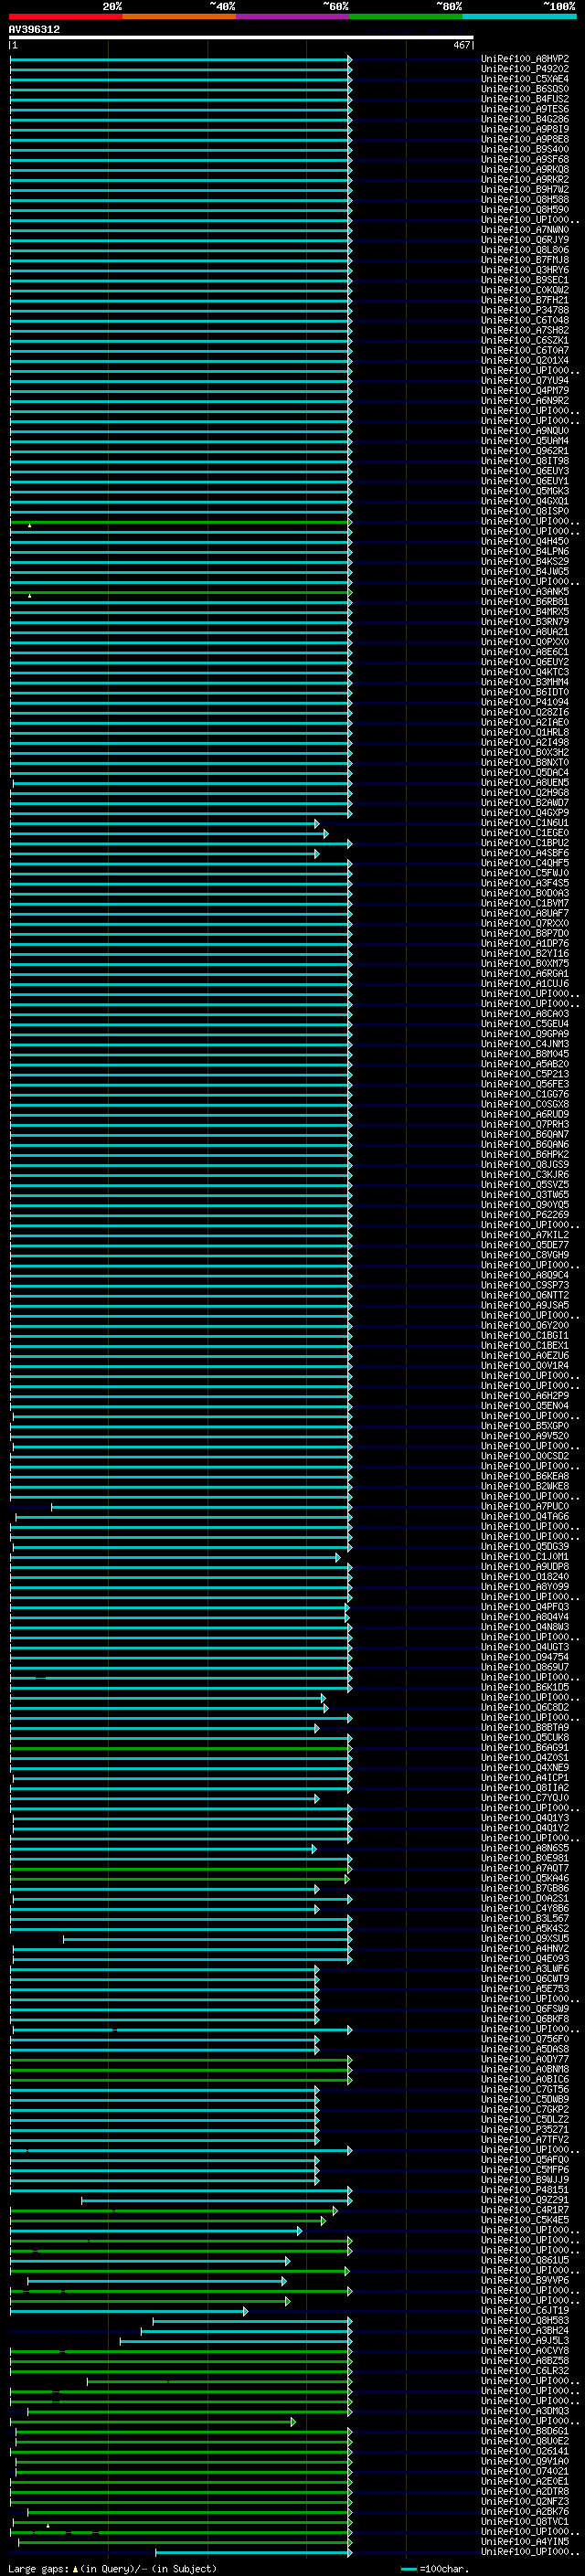The width and height of the screenshot is (585, 2576).
Task: Select UniRef100_A7NWN0 label
Action: coord(525,230)
